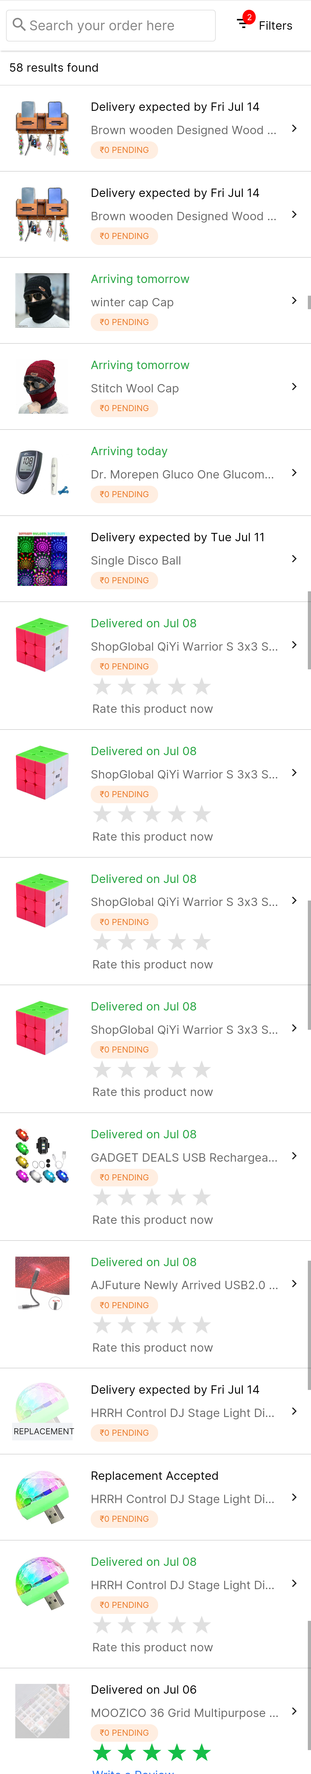Click the search magnifier icon
Viewport: 311px width, 1774px height.
click(x=19, y=25)
